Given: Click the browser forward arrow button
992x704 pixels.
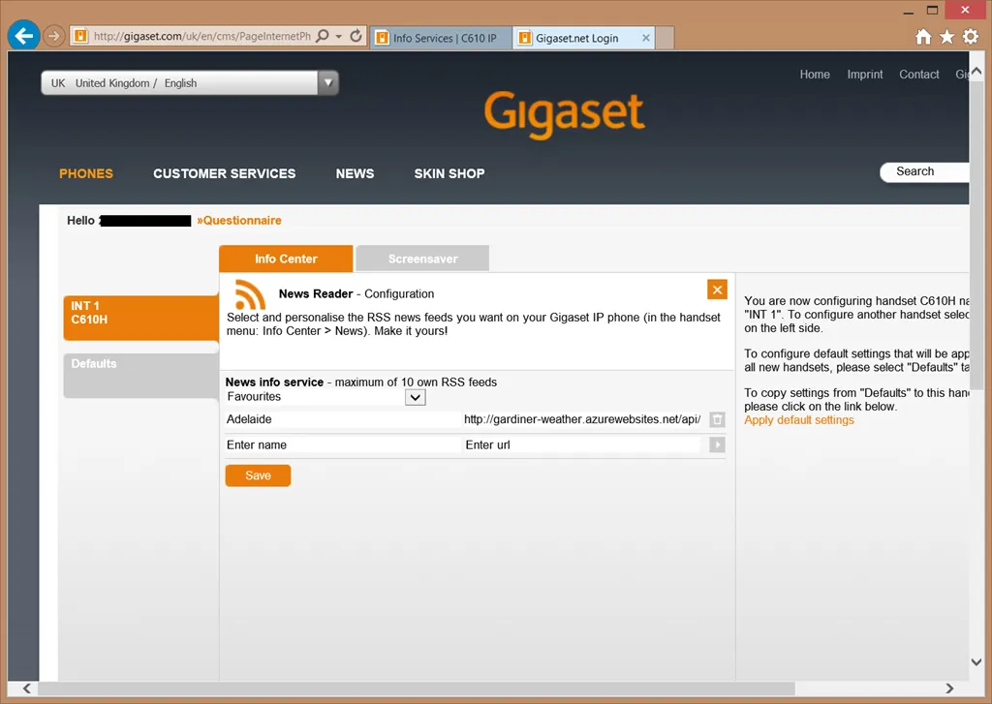Looking at the screenshot, I should point(54,37).
